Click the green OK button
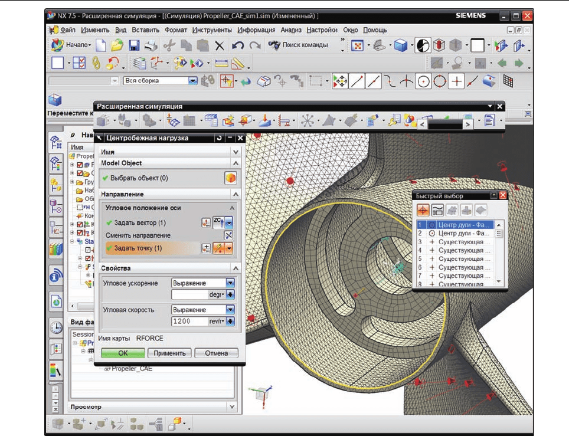 [123, 353]
